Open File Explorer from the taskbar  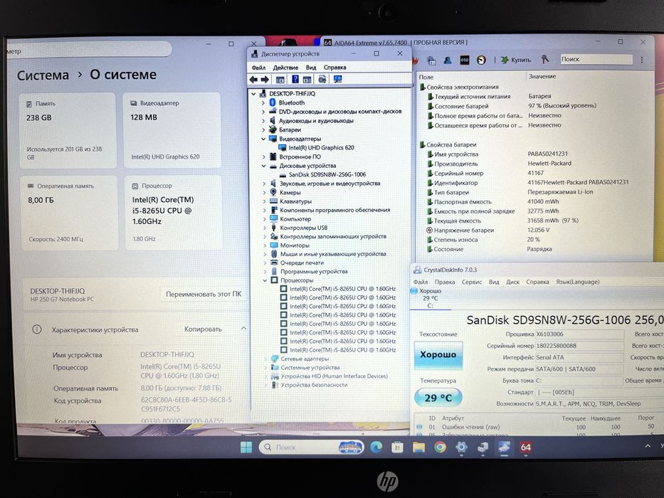click(418, 447)
